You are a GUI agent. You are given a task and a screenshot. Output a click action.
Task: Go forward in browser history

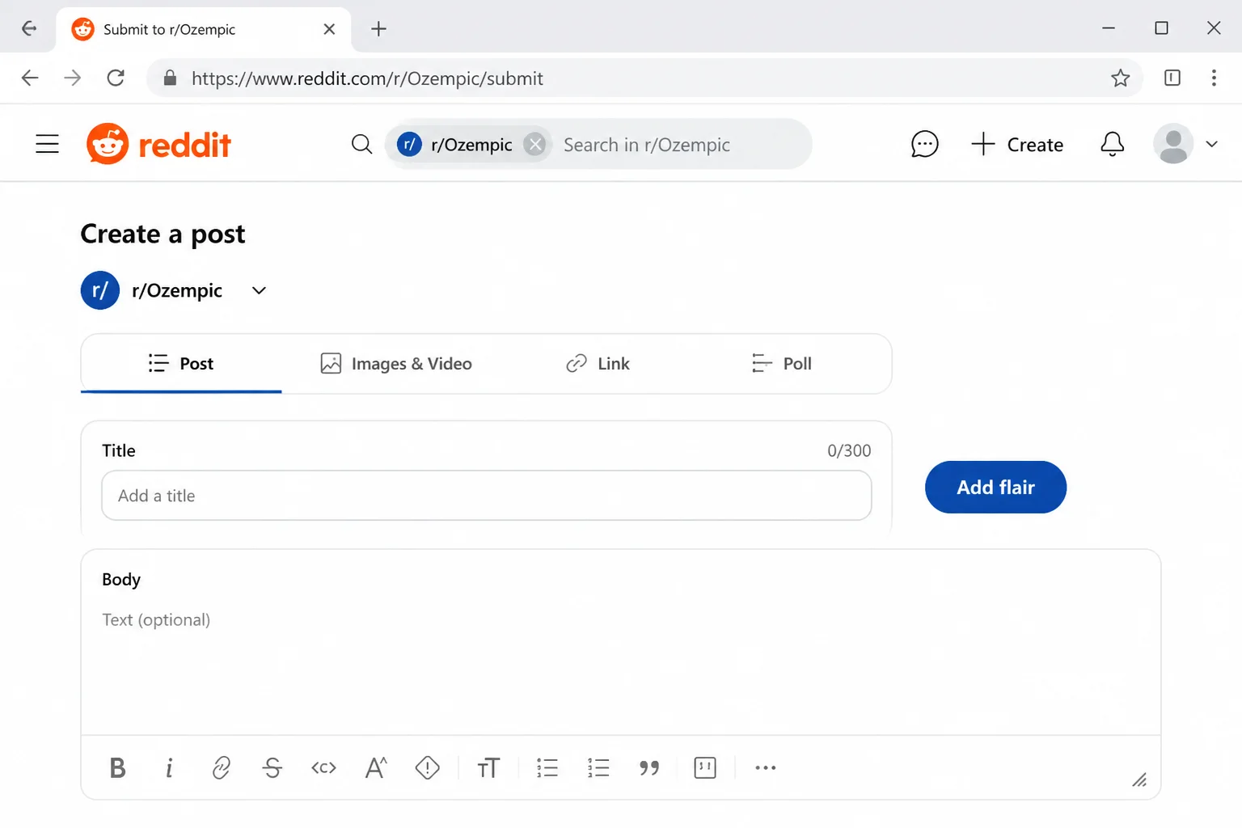[x=73, y=78]
